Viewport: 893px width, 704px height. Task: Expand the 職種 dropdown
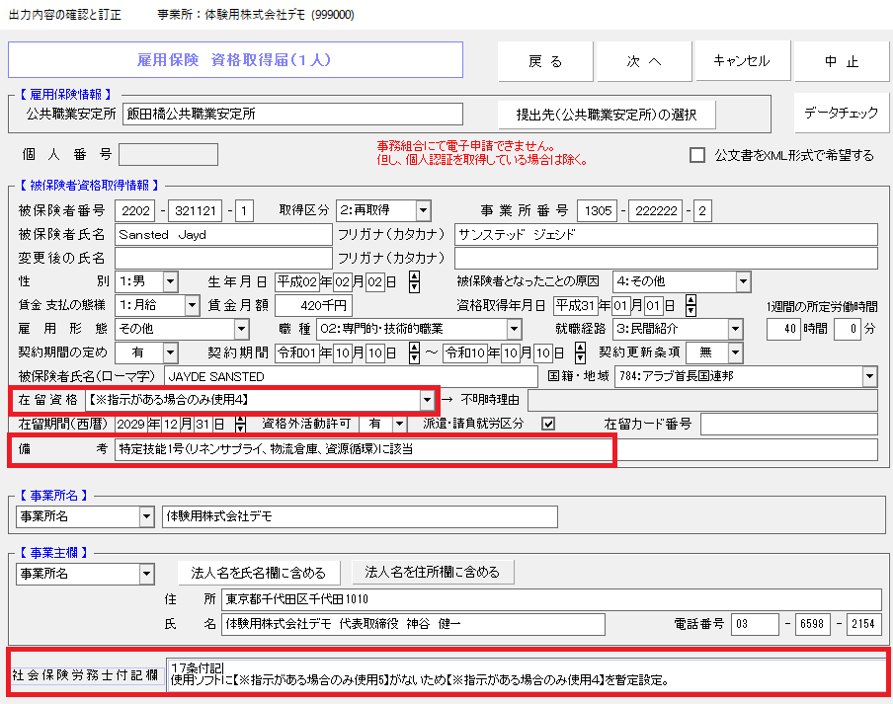pos(514,329)
